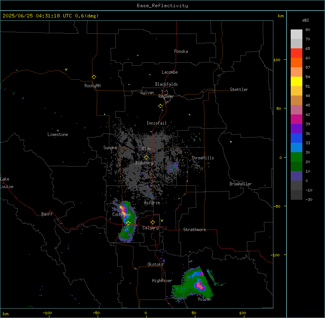Click the km unit label at top right

coord(281,16)
